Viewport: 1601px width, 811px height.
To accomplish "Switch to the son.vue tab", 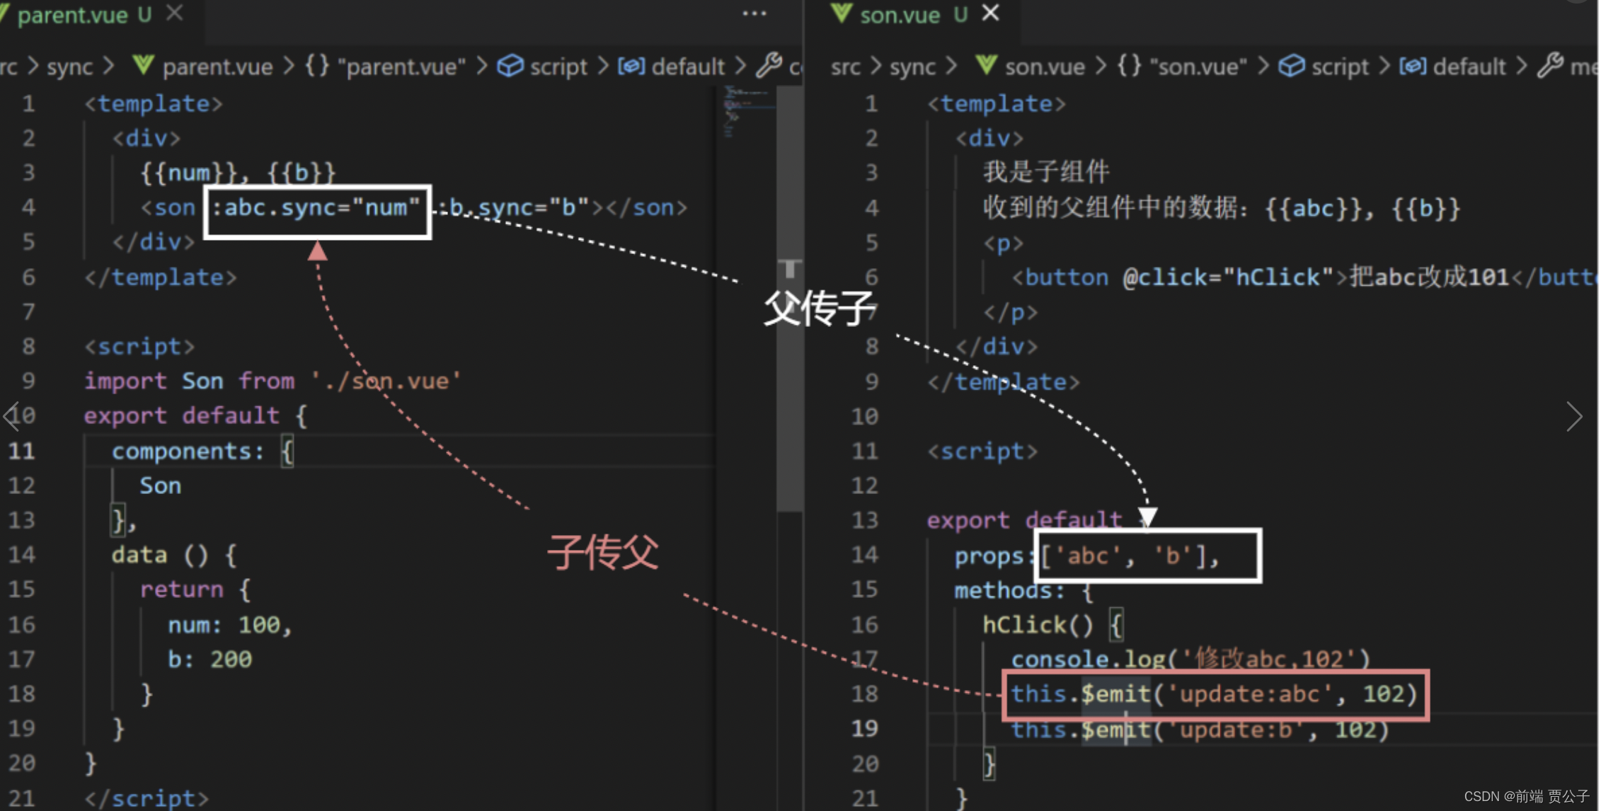I will coord(900,15).
